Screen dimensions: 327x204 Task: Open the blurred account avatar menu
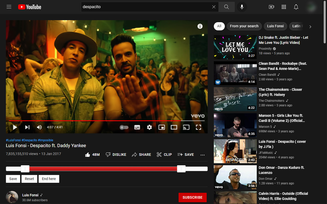pos(312,7)
